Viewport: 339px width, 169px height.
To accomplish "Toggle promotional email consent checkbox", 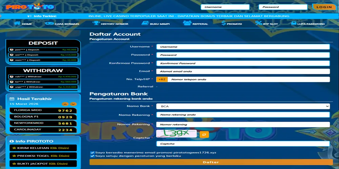I will pos(93,153).
